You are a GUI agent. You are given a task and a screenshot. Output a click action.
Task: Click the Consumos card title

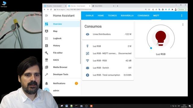pos(93,26)
